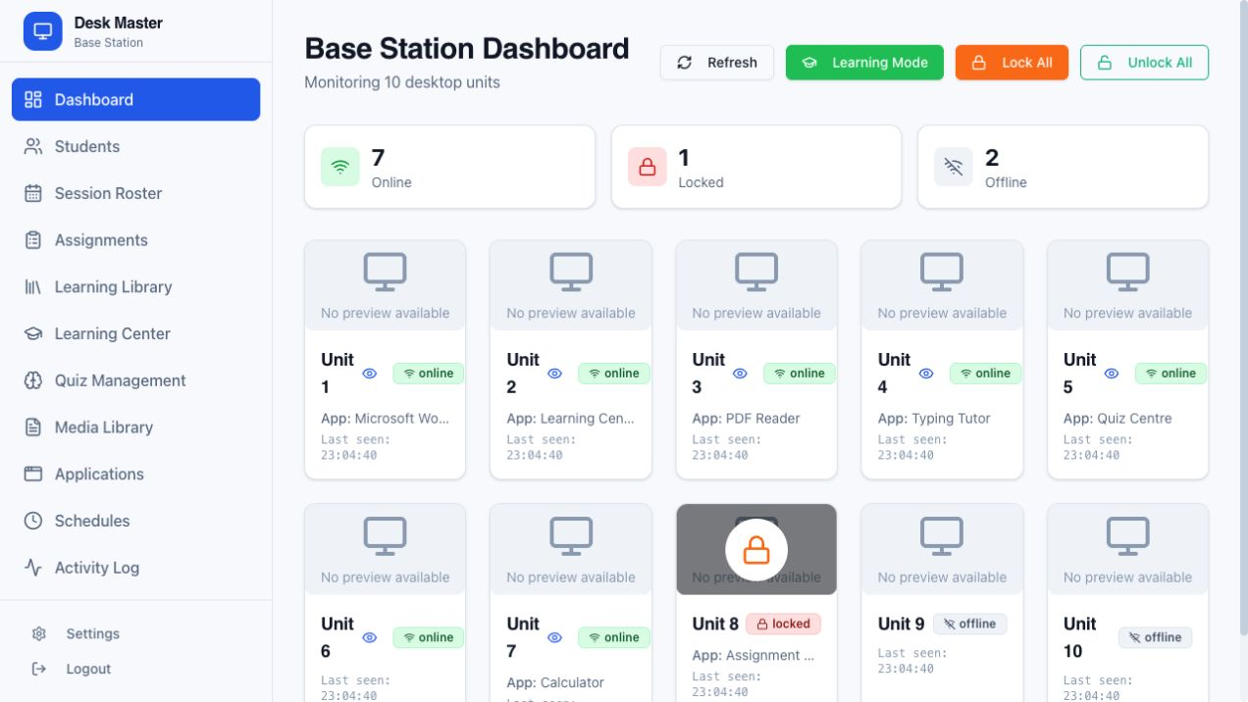
Task: Click the 'Base Station Dashboard' heading
Action: [x=467, y=48]
